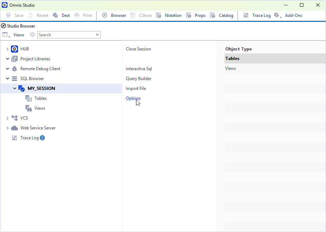This screenshot has height=232, width=326.
Task: Click the SQL Browser database icon
Action: (14, 79)
